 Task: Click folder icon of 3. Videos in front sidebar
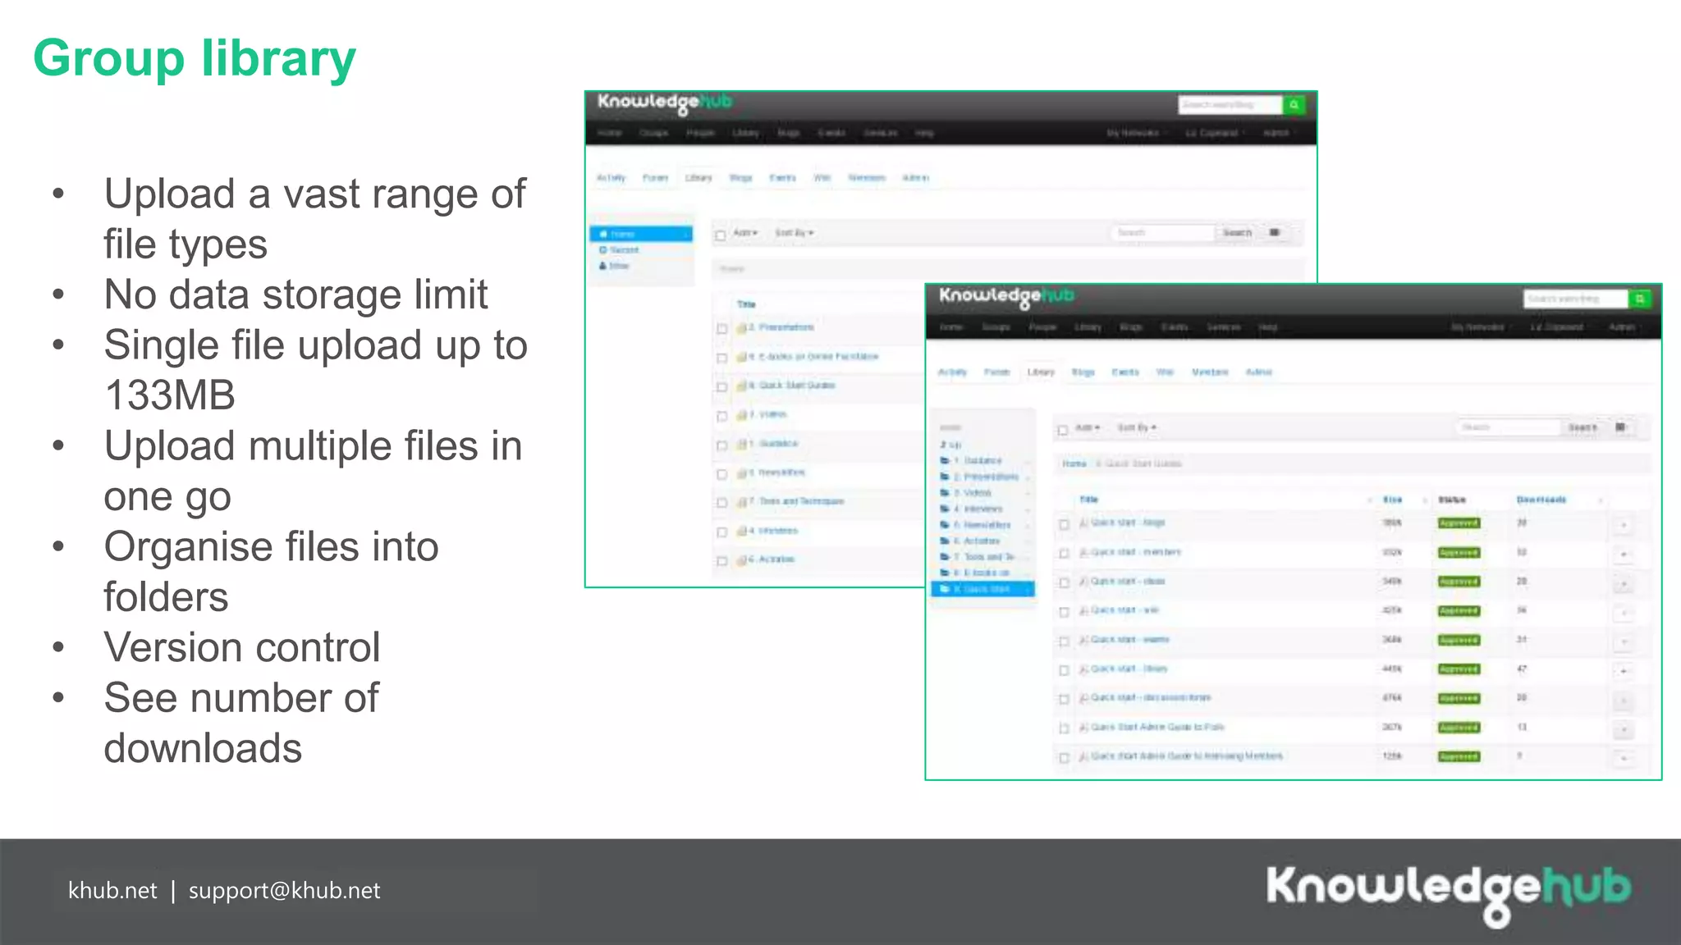tap(945, 493)
